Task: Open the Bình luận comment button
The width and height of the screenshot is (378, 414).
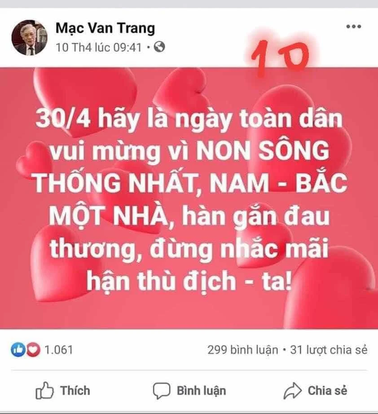Action: [189, 391]
